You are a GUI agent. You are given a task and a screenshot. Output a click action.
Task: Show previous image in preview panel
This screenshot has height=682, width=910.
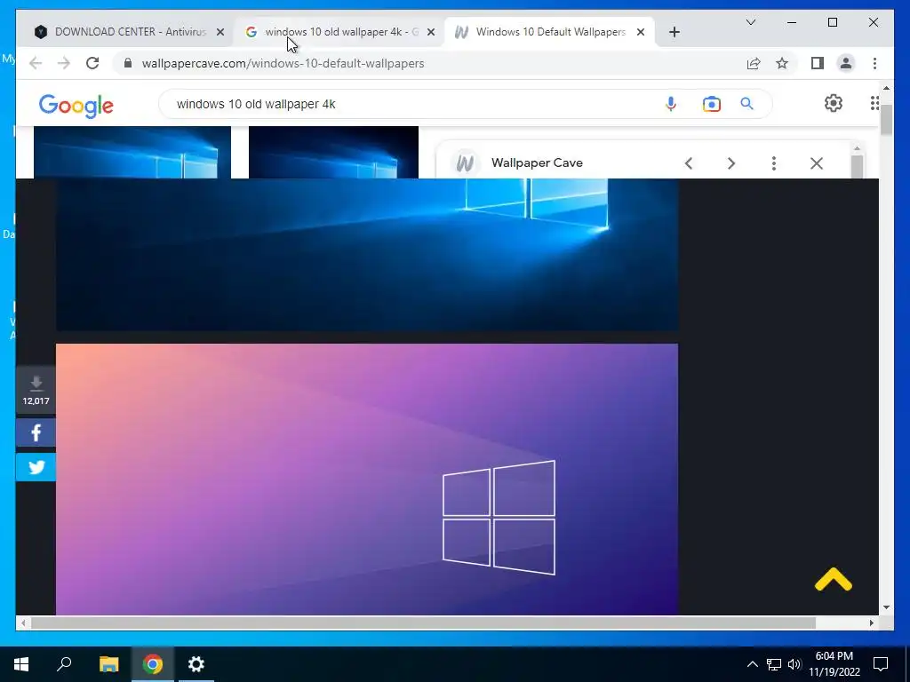tap(689, 163)
